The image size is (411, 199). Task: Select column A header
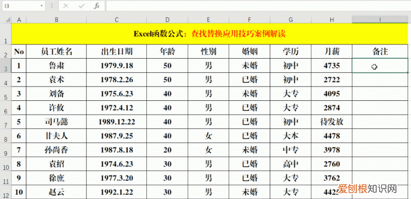pos(19,20)
